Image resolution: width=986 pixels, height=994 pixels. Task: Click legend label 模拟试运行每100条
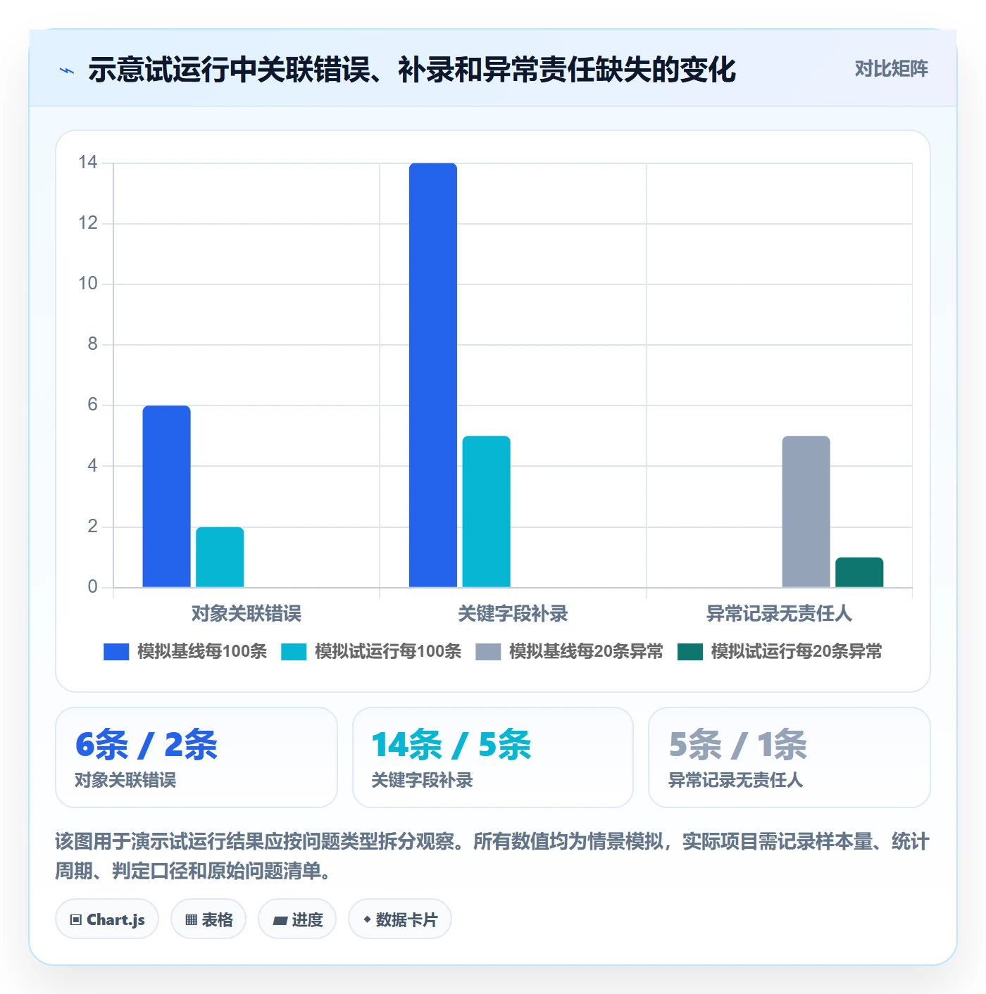(x=388, y=652)
